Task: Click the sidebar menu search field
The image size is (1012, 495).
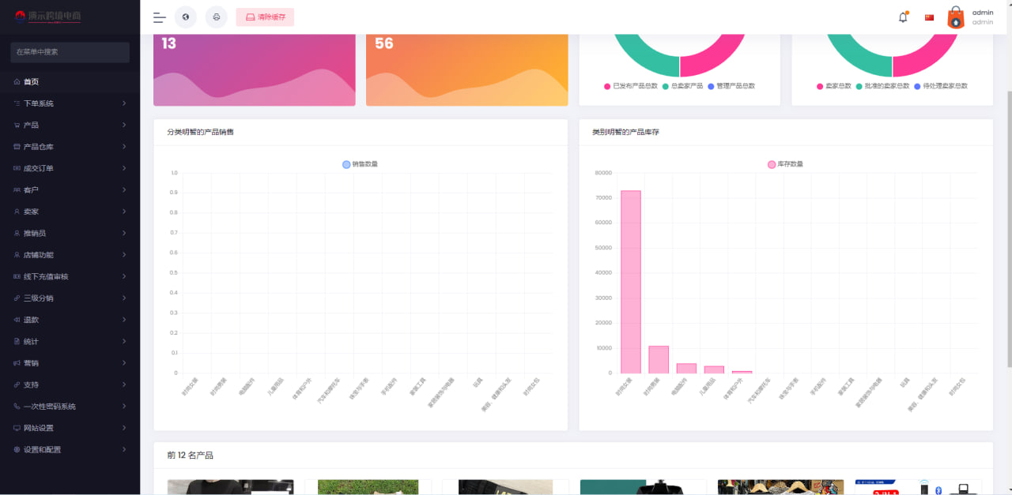Action: click(70, 52)
